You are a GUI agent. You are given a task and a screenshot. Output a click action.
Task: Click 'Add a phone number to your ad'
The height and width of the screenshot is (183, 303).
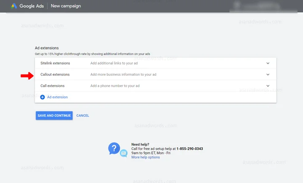[115, 86]
